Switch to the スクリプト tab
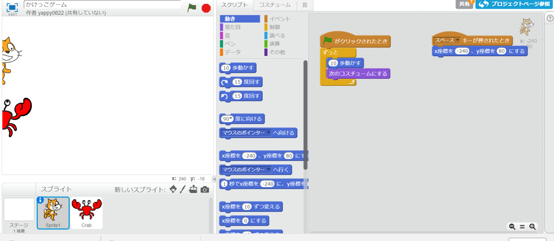Viewport: 554px width, 241px height. [x=234, y=5]
